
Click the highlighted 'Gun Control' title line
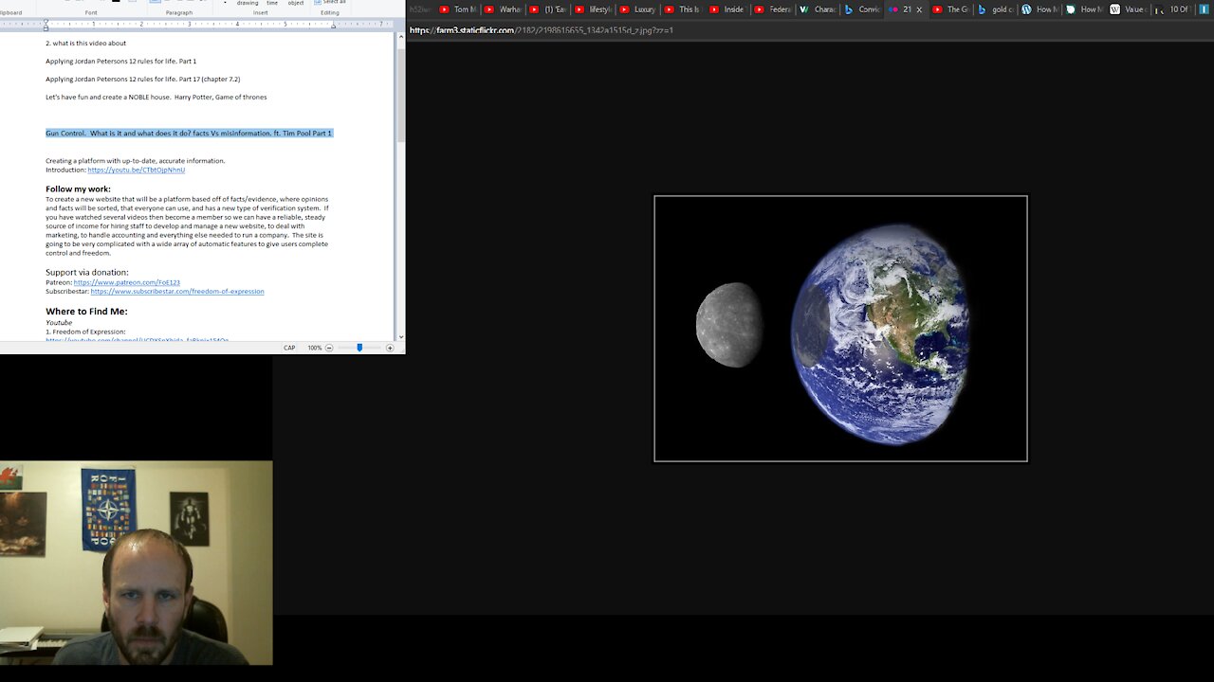[x=189, y=134]
